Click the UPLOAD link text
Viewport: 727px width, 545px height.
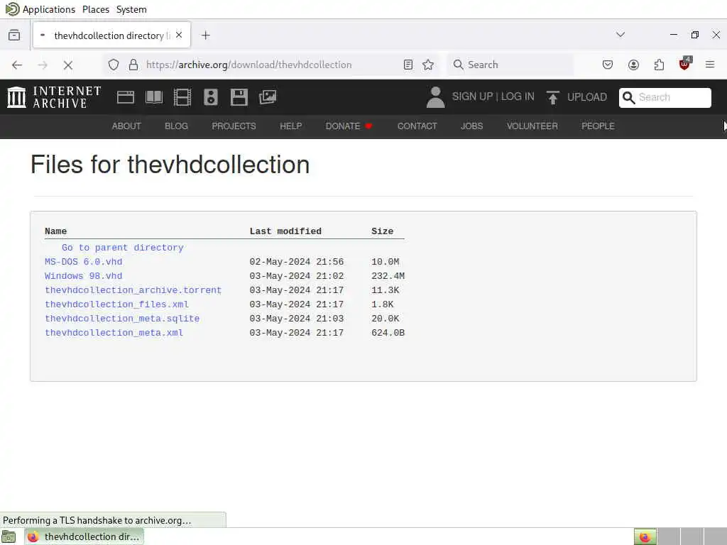pos(586,97)
